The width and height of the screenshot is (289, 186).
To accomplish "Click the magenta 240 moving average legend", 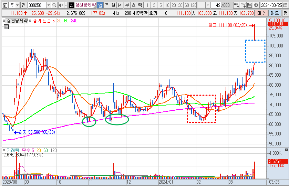I will tap(74, 21).
